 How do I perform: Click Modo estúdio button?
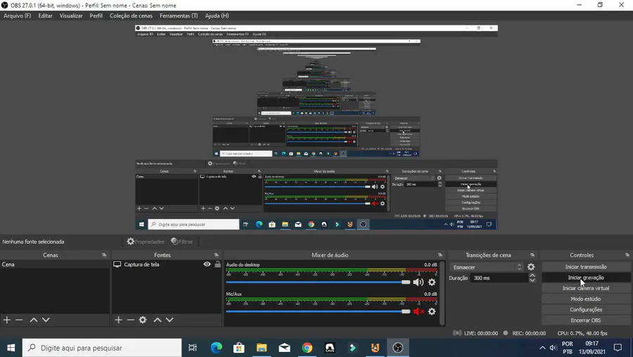click(x=586, y=299)
